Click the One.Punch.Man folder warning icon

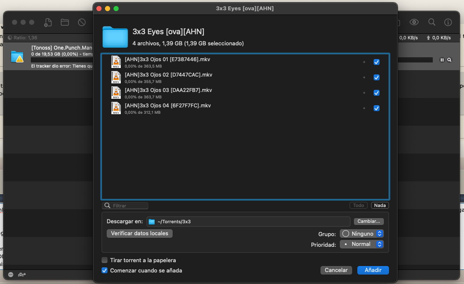17,57
